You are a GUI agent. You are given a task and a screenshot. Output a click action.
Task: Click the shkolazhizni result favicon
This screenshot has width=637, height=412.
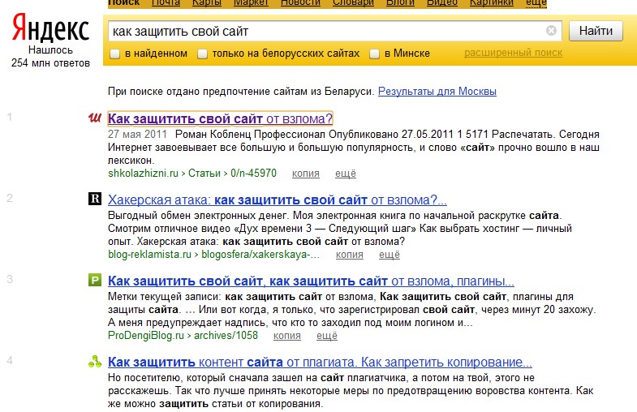pyautogui.click(x=94, y=118)
